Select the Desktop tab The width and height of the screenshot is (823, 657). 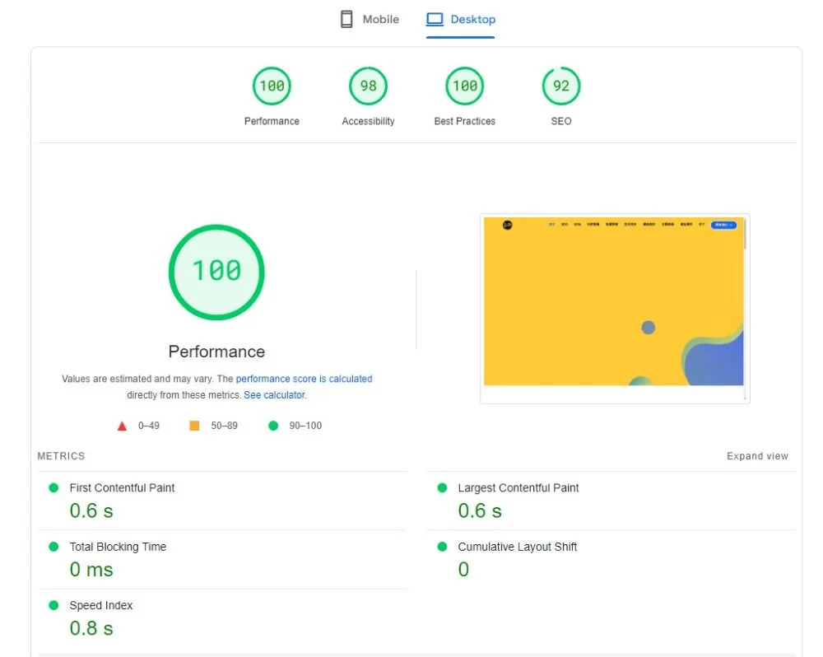[x=460, y=20]
